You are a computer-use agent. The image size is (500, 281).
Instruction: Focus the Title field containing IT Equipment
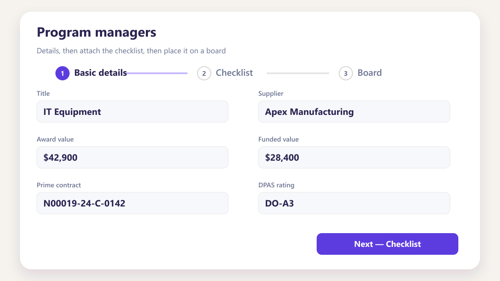[x=132, y=112]
